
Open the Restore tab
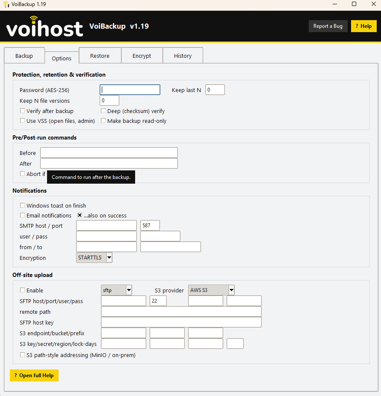(100, 56)
